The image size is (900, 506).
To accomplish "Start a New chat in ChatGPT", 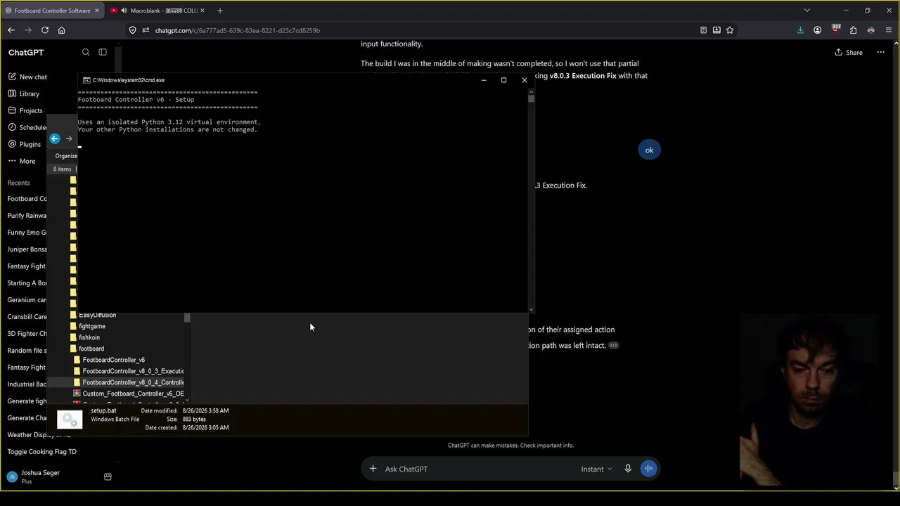I will [27, 77].
